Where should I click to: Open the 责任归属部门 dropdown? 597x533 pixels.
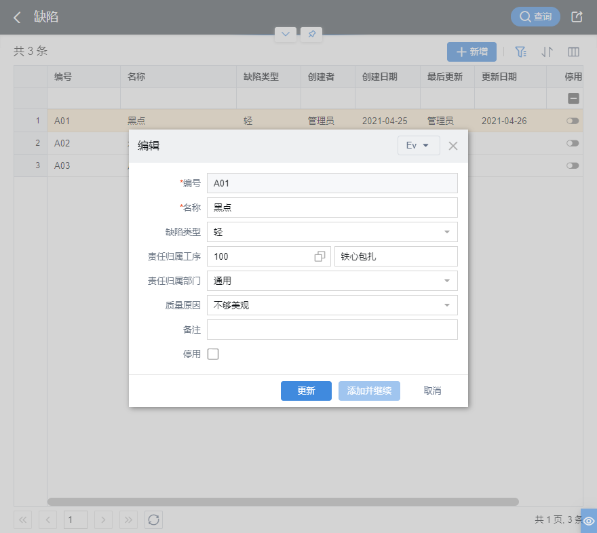click(x=332, y=281)
